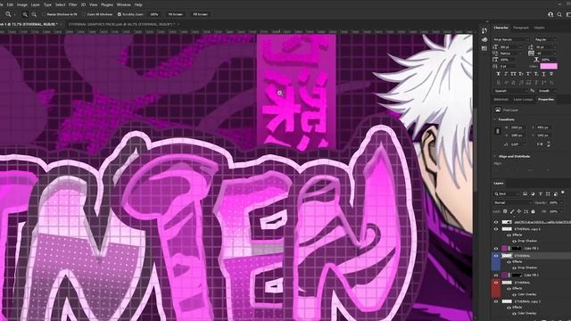Switch to the Glyphs panel tab
The width and height of the screenshot is (571, 321).
click(539, 28)
